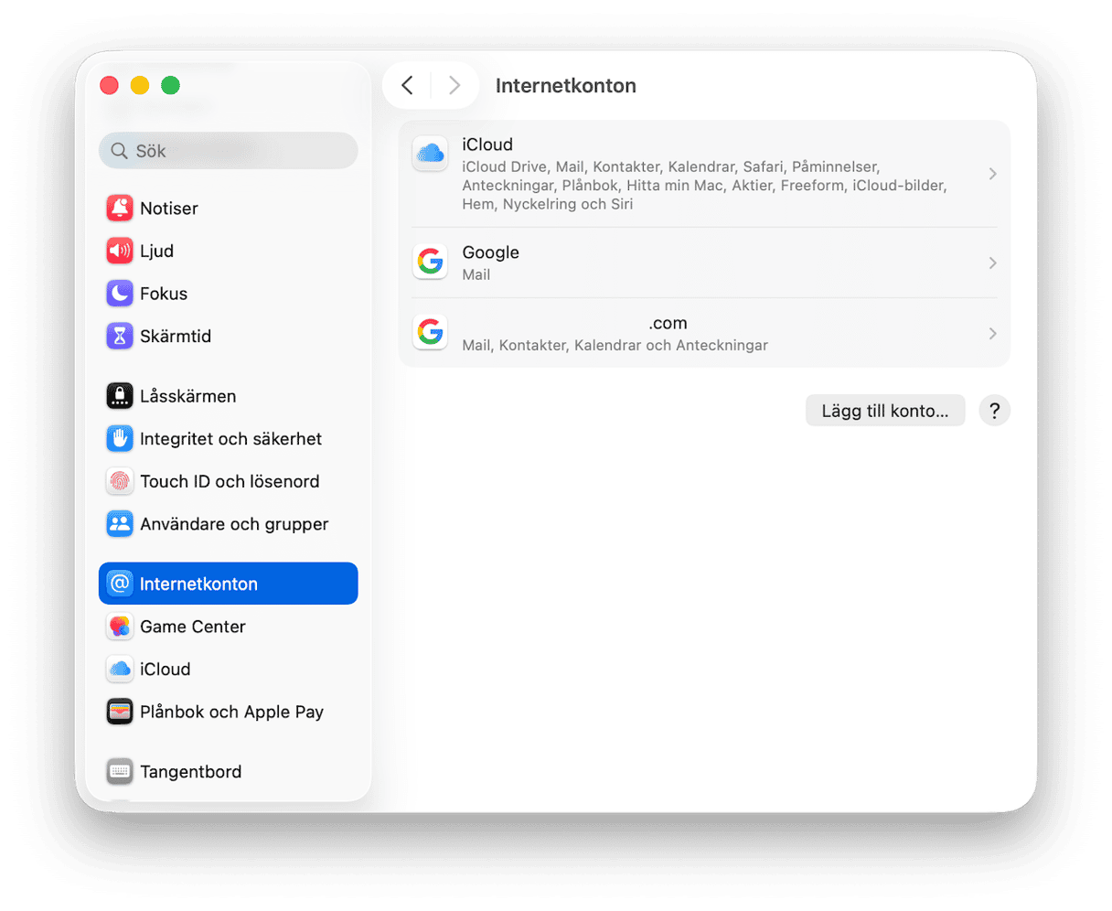
Task: Open Google Mail account row chevron
Action: [x=992, y=263]
